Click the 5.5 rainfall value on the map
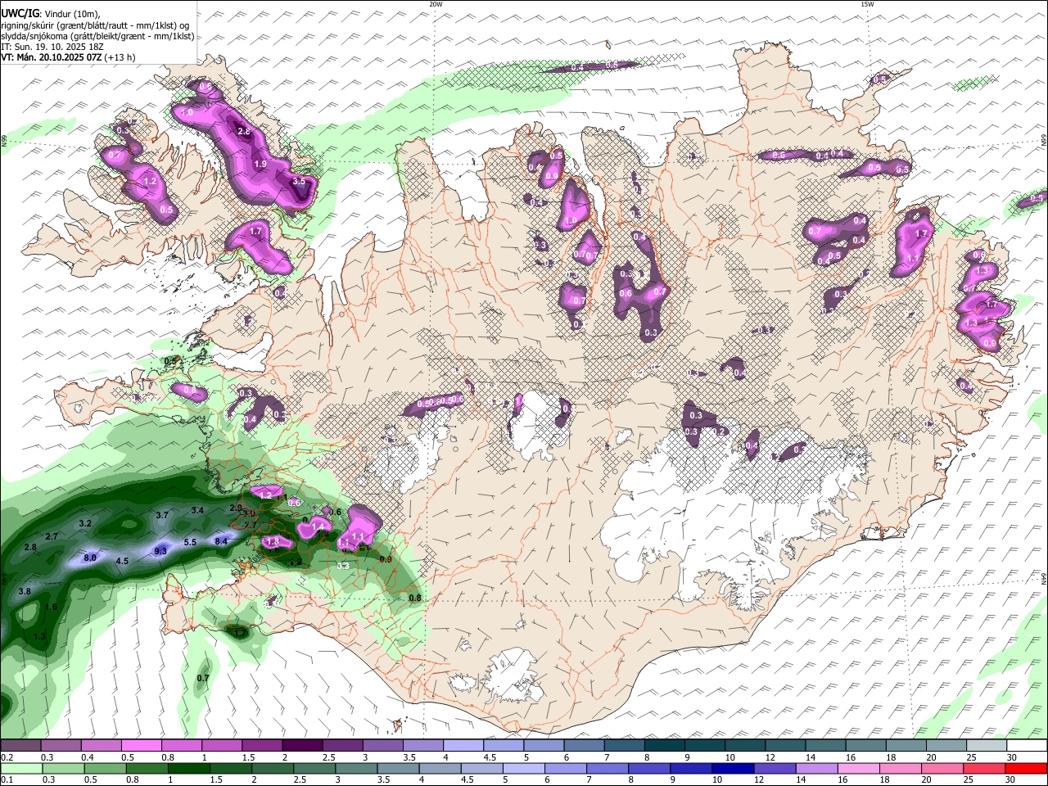 point(190,542)
